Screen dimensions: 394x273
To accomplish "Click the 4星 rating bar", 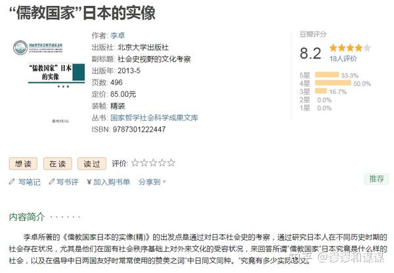I will 333,83.
